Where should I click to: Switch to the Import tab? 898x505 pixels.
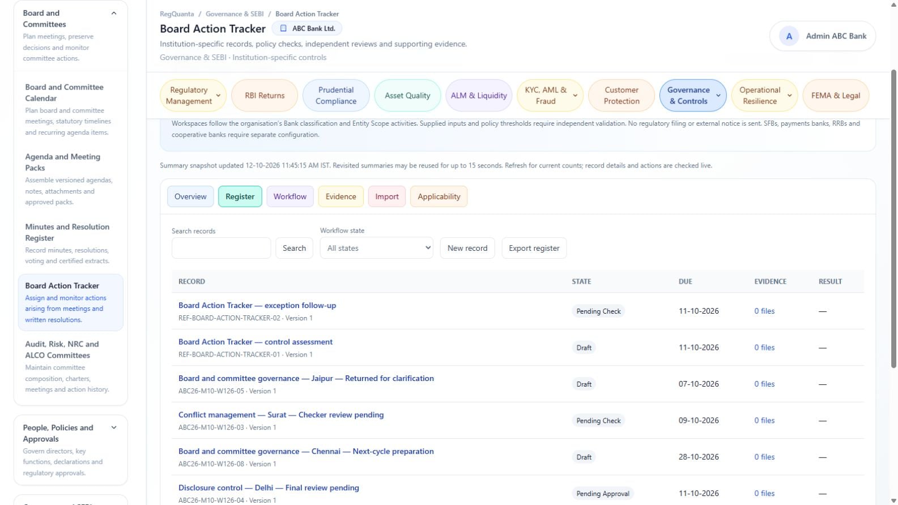click(x=387, y=196)
